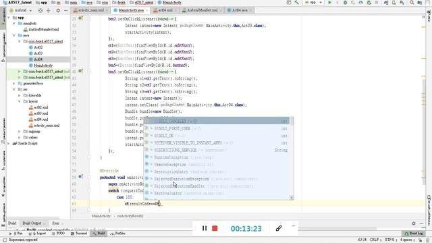This screenshot has height=243, width=432.
Task: Expand the values folder
Action: (x=20, y=138)
